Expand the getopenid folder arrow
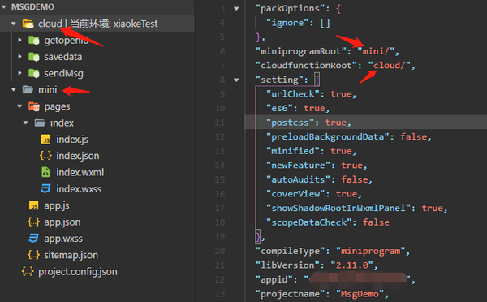Screen dimensions: 487x302 pos(19,40)
